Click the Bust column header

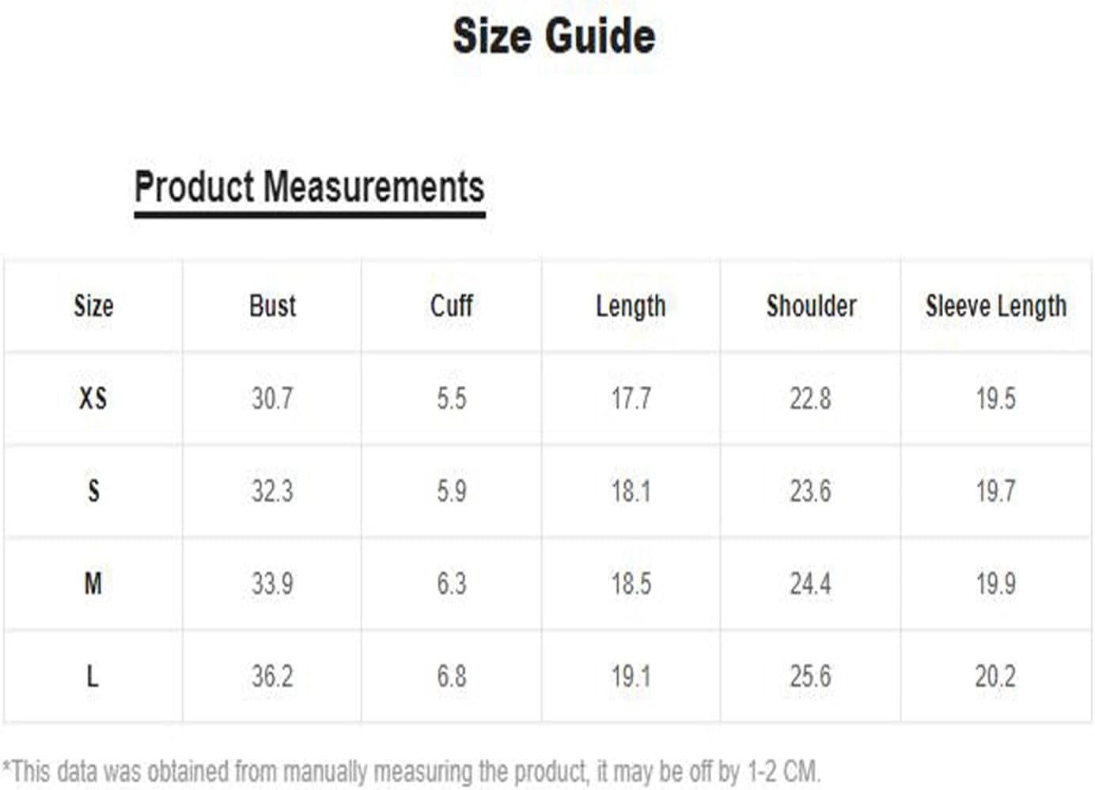[x=272, y=305]
